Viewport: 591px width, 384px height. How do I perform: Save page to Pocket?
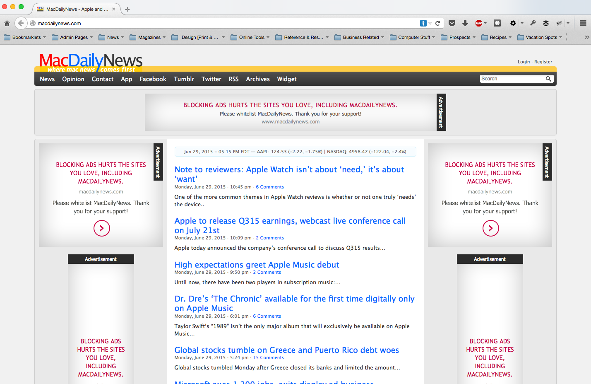click(452, 23)
